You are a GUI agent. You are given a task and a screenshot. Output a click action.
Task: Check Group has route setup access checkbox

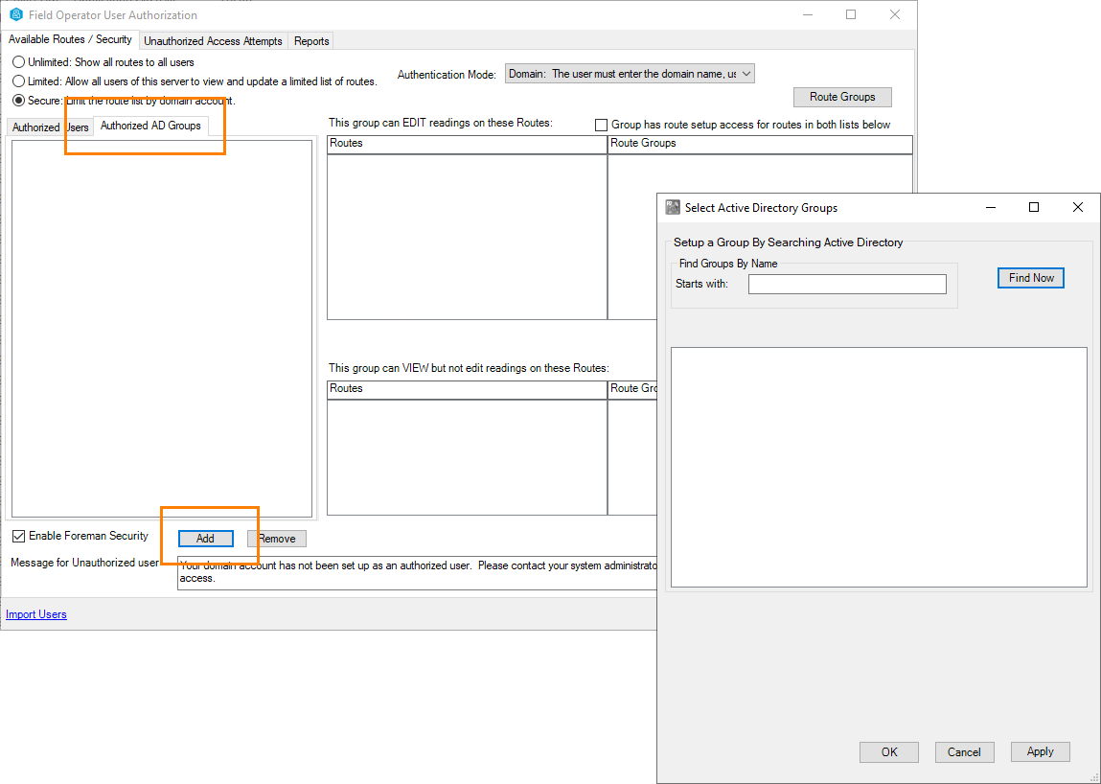click(601, 125)
